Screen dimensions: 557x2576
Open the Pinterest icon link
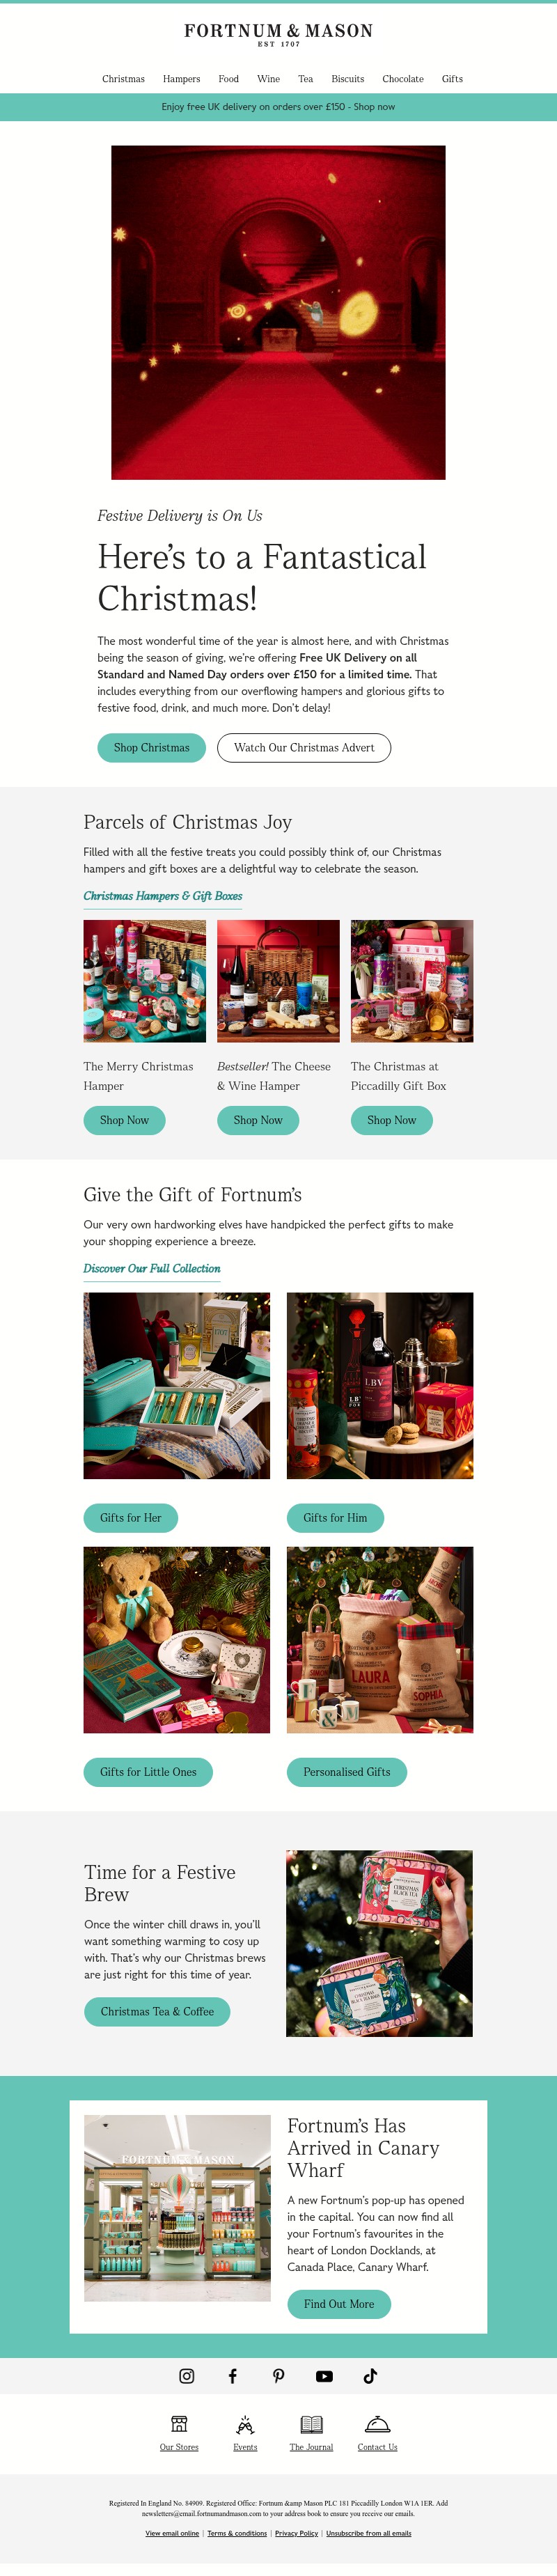point(278,2376)
